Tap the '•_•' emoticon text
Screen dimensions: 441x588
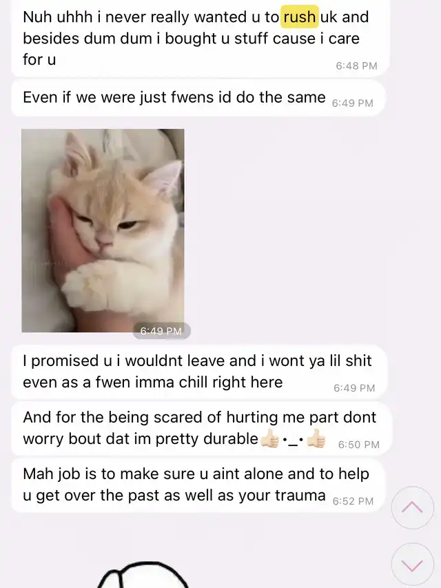click(x=293, y=440)
